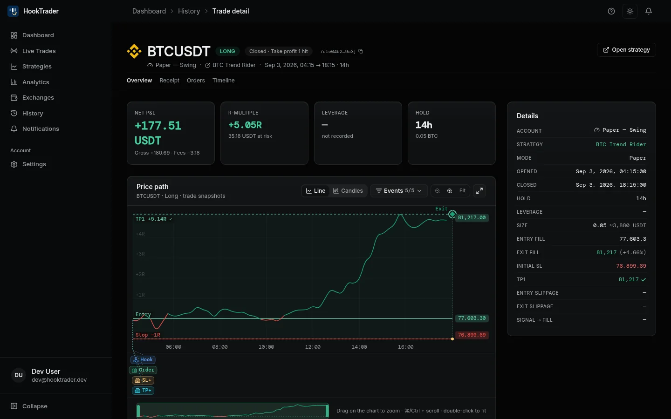Open the notifications bell in header
Image resolution: width=671 pixels, height=419 pixels.
pyautogui.click(x=649, y=11)
